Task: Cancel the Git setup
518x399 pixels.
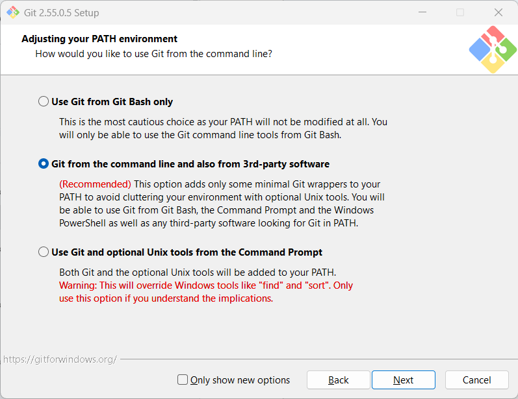Action: coord(476,380)
